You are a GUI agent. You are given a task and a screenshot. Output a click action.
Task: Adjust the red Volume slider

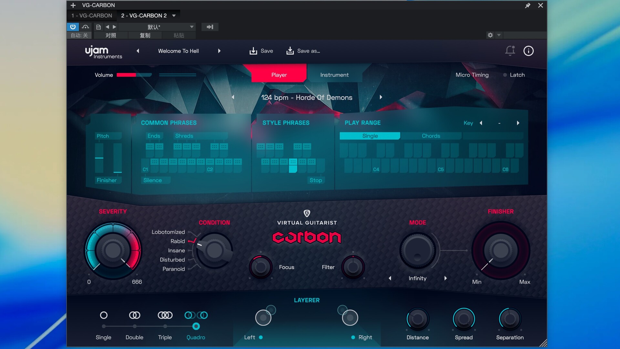(134, 75)
